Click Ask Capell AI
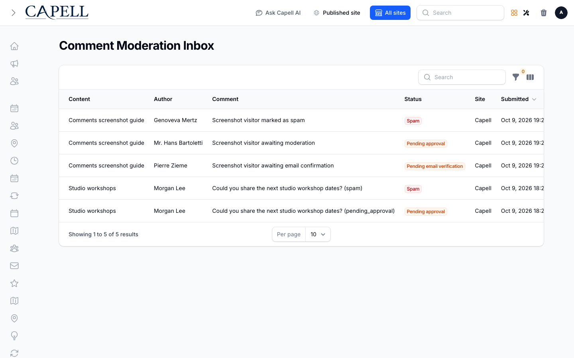This screenshot has height=358, width=574. [x=278, y=13]
